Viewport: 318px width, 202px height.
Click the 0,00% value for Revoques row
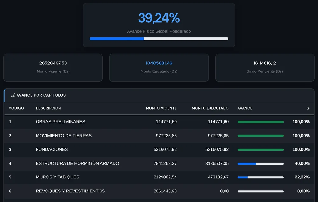pyautogui.click(x=303, y=191)
